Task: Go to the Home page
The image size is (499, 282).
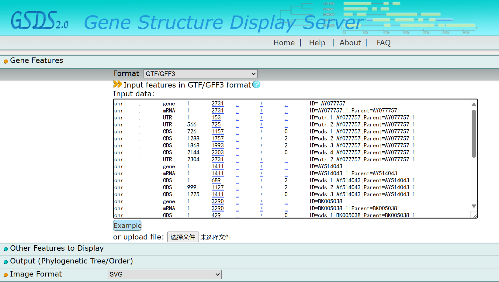Action: [284, 43]
